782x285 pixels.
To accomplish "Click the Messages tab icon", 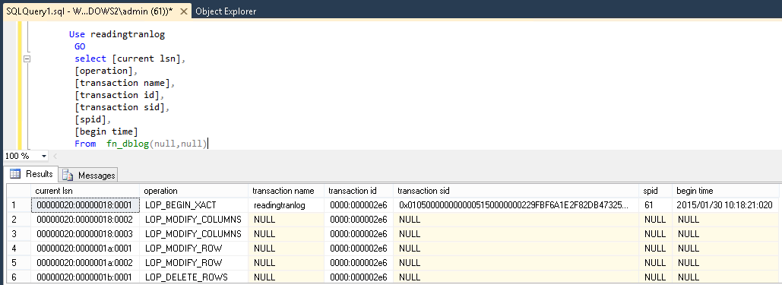I will (68, 176).
